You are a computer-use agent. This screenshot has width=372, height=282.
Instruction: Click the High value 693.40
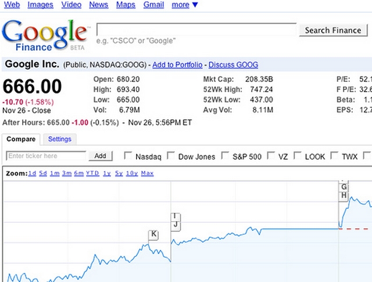click(128, 89)
